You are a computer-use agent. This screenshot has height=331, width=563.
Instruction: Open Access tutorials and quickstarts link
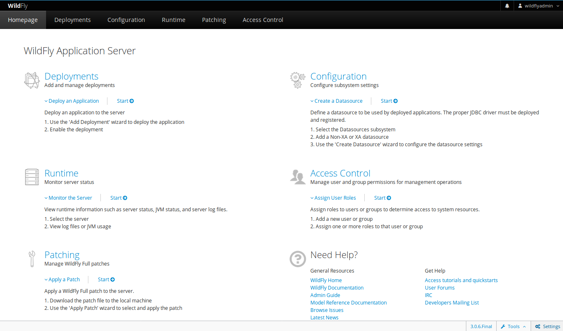point(461,280)
